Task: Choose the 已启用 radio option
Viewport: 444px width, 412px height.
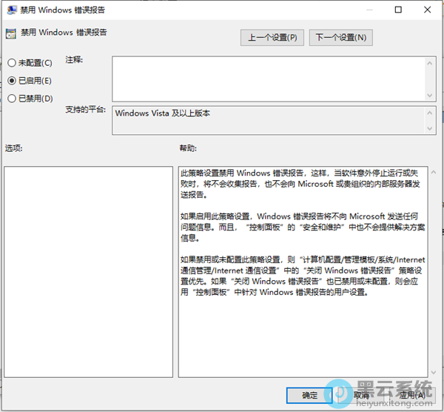Action: click(12, 80)
